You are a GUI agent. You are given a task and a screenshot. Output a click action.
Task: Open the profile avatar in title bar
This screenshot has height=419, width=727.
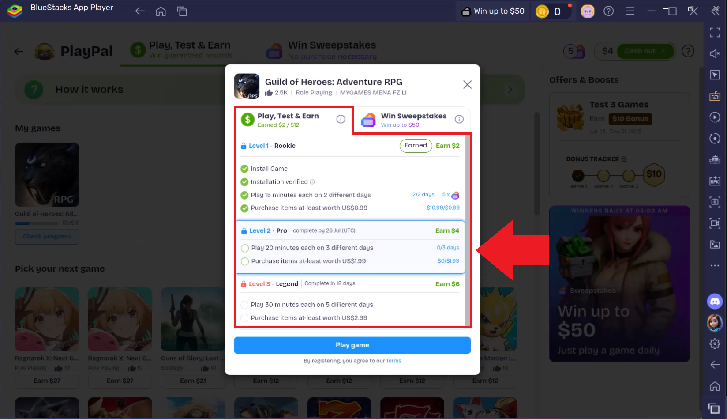pos(588,11)
